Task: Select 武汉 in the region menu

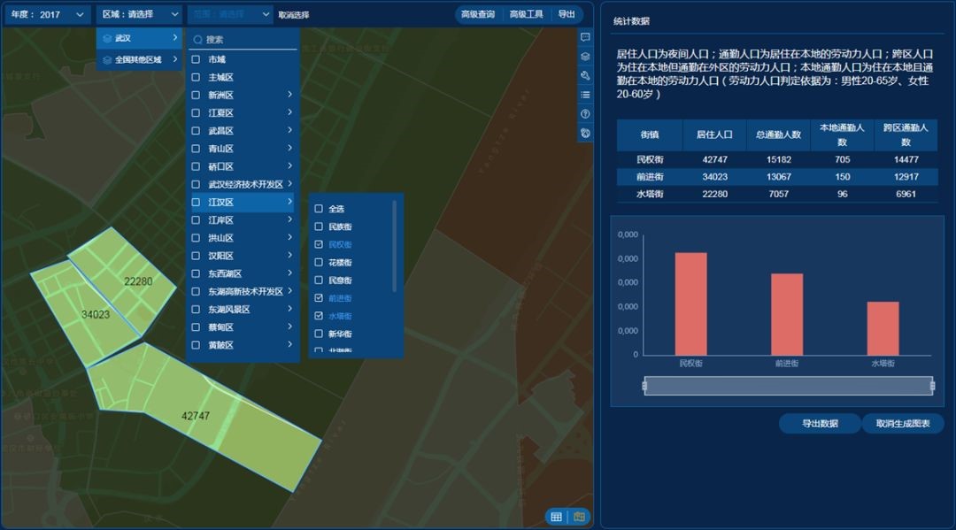Action: [140, 38]
